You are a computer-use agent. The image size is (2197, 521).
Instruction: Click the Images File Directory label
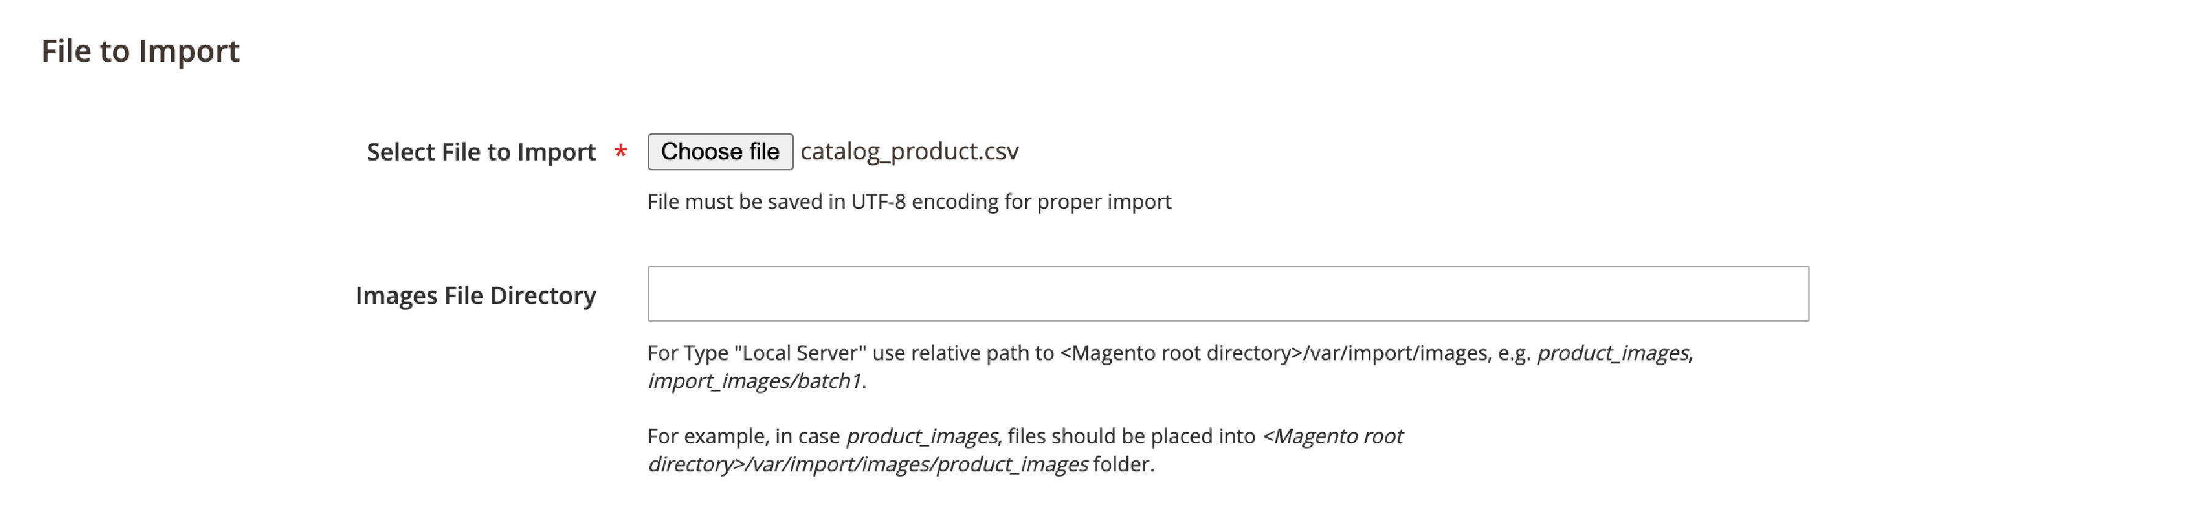pyautogui.click(x=476, y=295)
